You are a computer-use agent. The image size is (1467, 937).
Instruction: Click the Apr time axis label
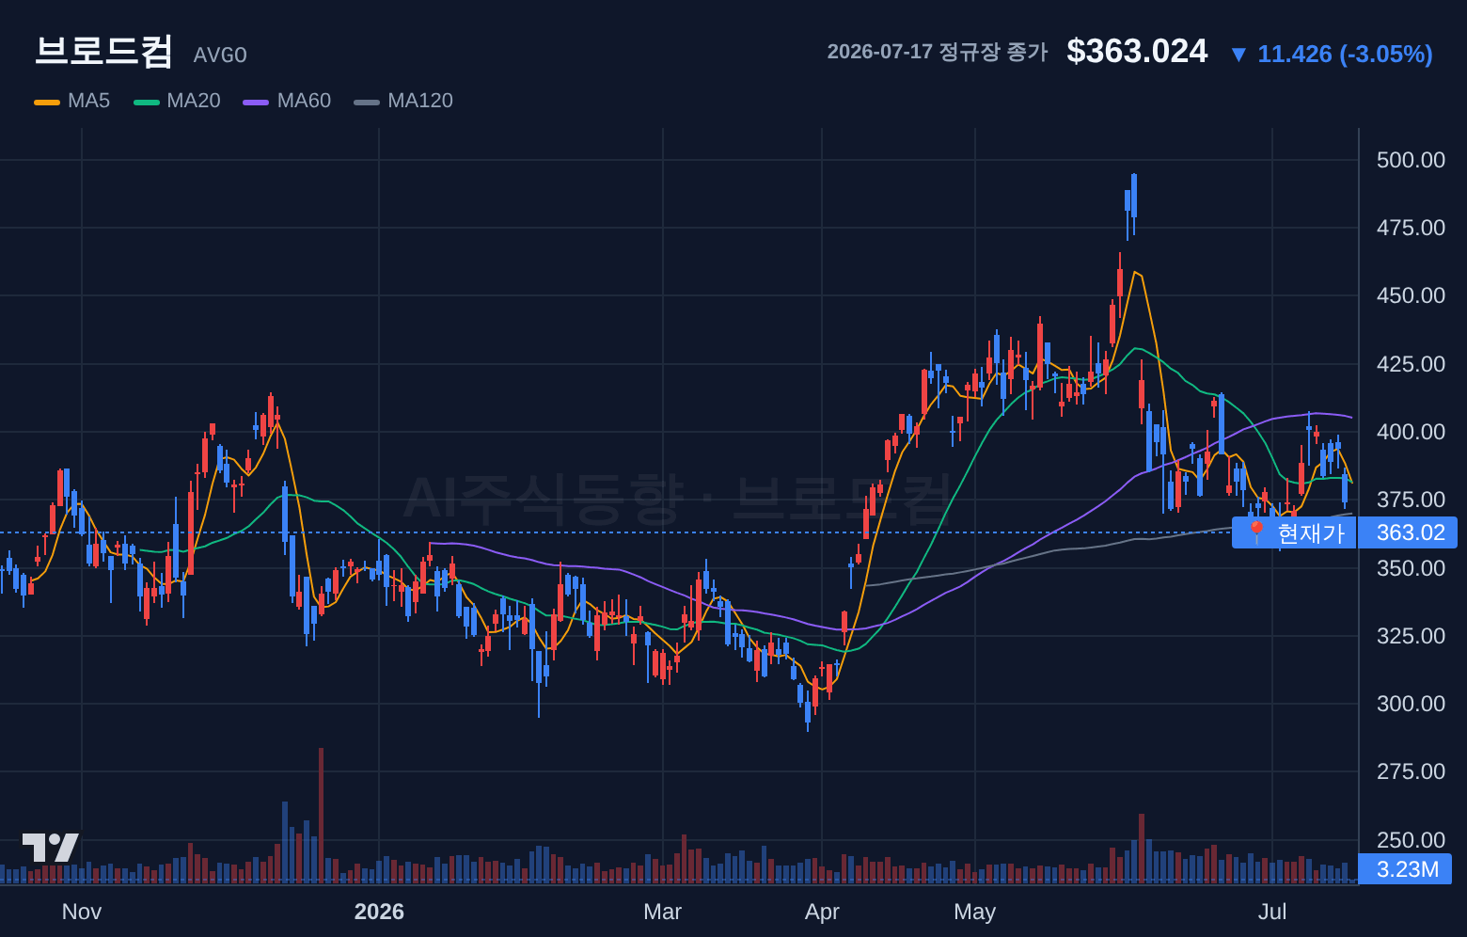pos(822,912)
